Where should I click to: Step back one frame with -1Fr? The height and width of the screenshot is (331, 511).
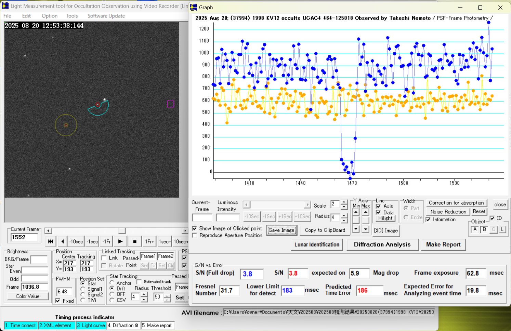click(107, 241)
